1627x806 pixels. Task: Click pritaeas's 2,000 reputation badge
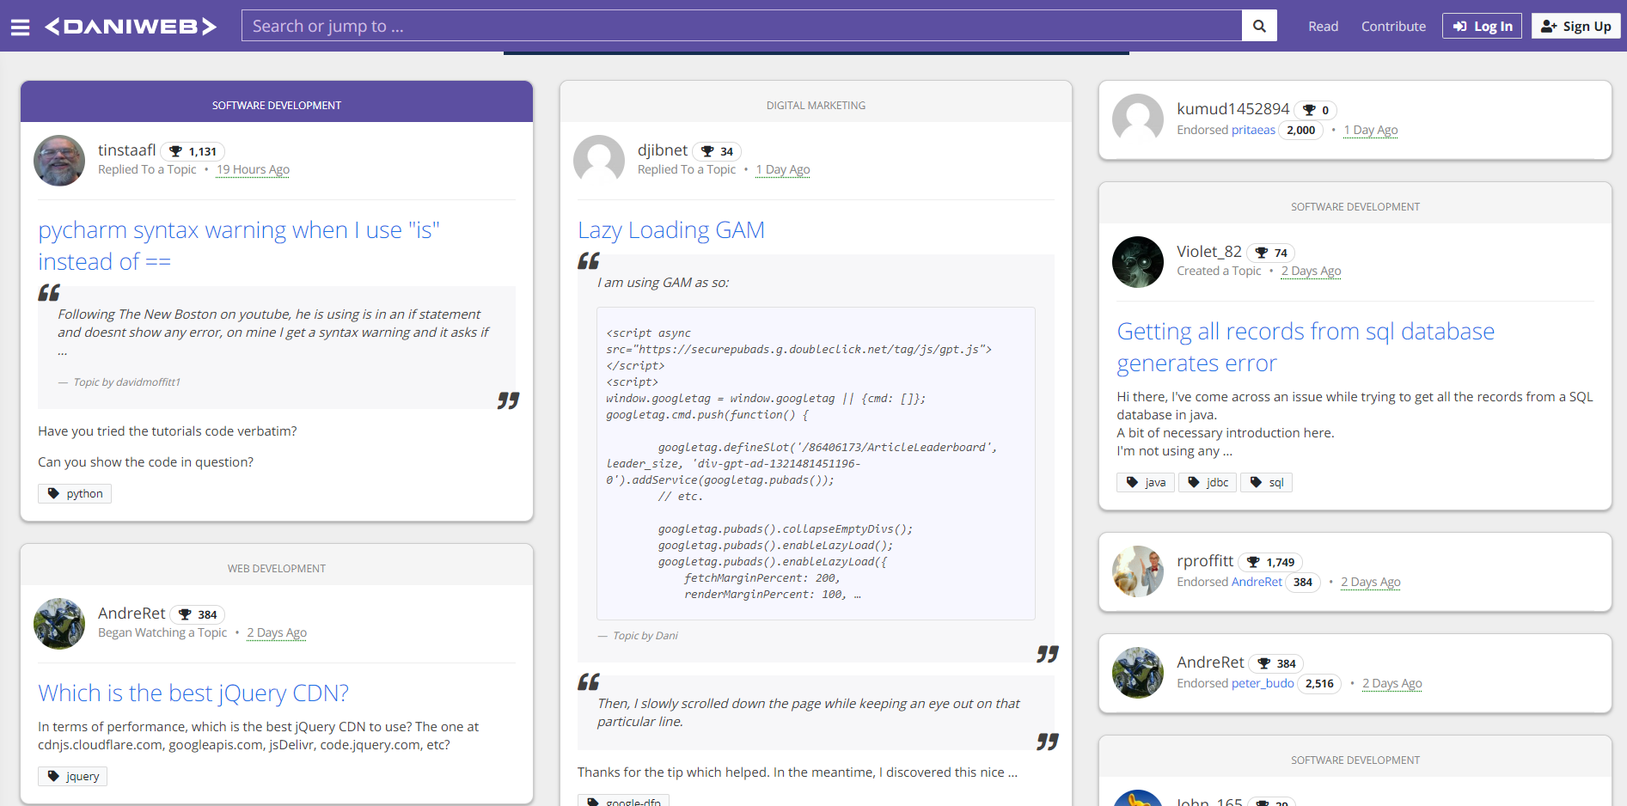click(x=1301, y=131)
